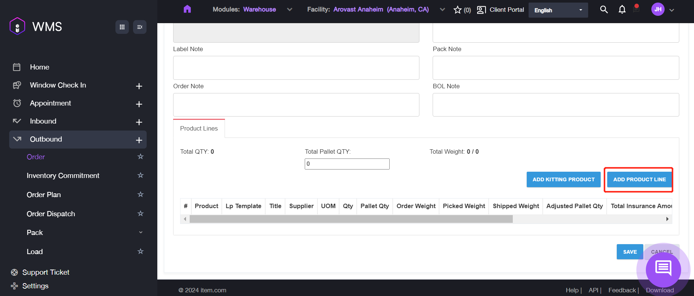Collapse the sidebar using menu toggle icon
This screenshot has height=296, width=694.
140,27
